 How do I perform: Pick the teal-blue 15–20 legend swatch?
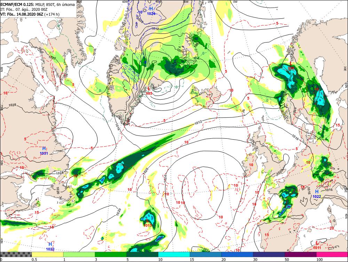point(206,254)
